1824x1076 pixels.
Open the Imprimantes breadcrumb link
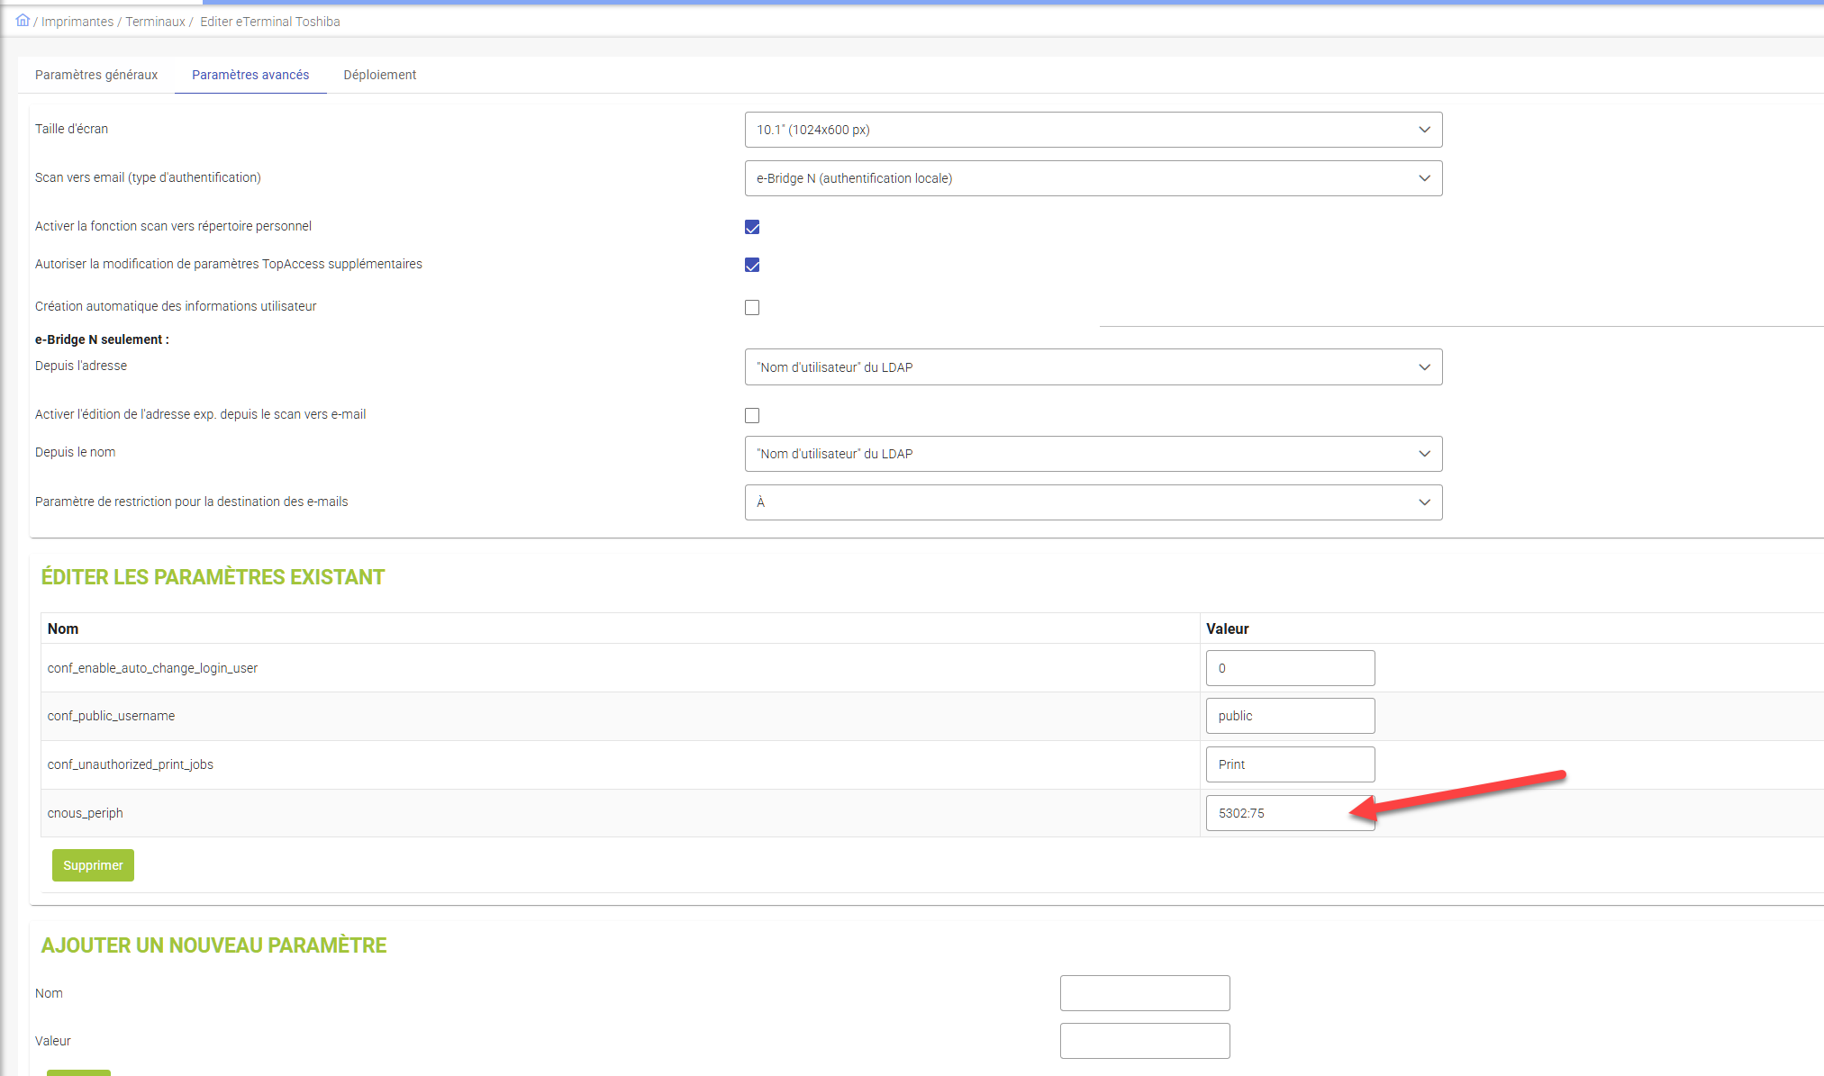point(77,22)
